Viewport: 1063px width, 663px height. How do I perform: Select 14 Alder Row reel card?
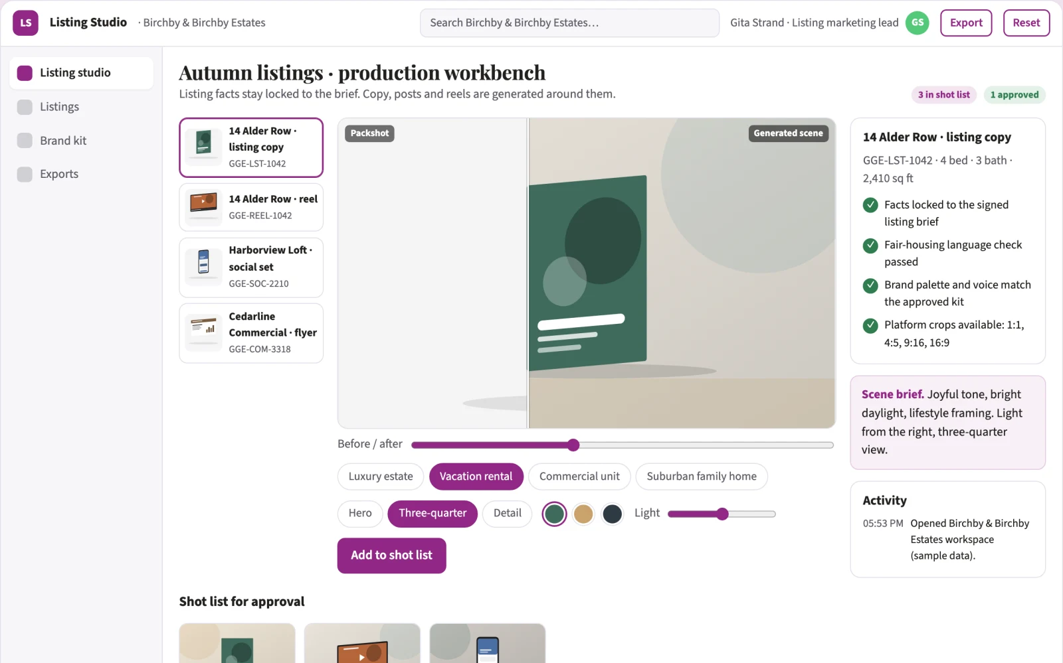(x=251, y=207)
